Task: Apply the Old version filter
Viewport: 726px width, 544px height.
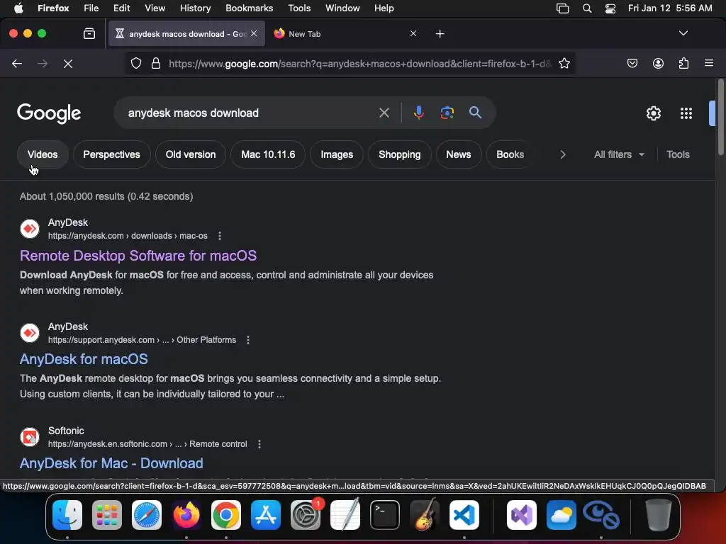Action: point(191,154)
